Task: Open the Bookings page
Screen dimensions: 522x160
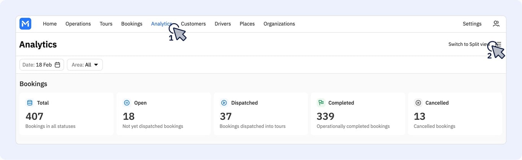Action: click(132, 24)
